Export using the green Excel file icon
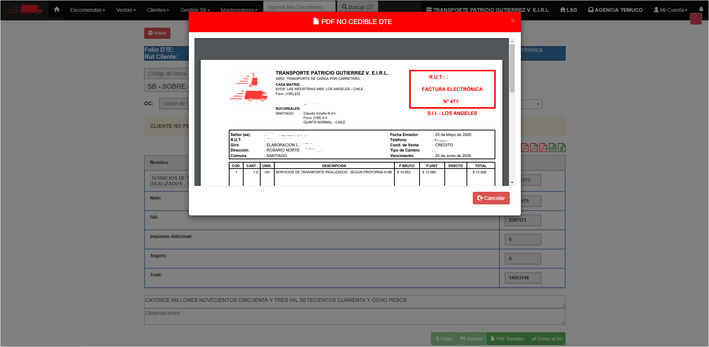The width and height of the screenshot is (709, 347). pyautogui.click(x=562, y=148)
